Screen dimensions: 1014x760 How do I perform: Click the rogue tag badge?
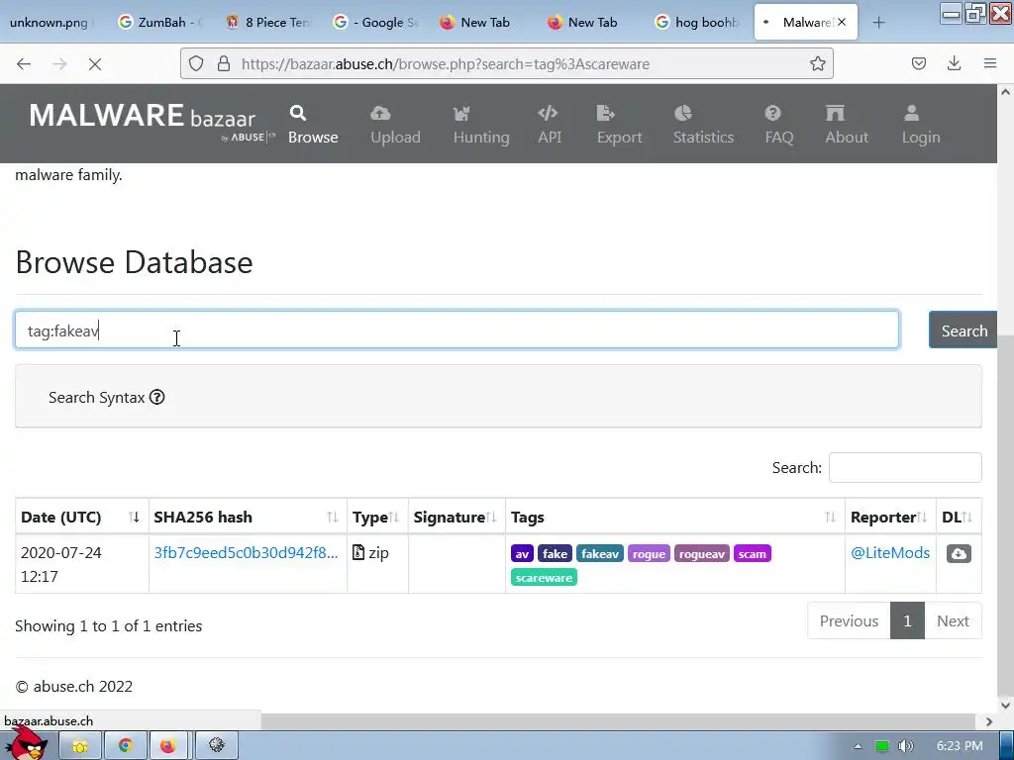649,554
